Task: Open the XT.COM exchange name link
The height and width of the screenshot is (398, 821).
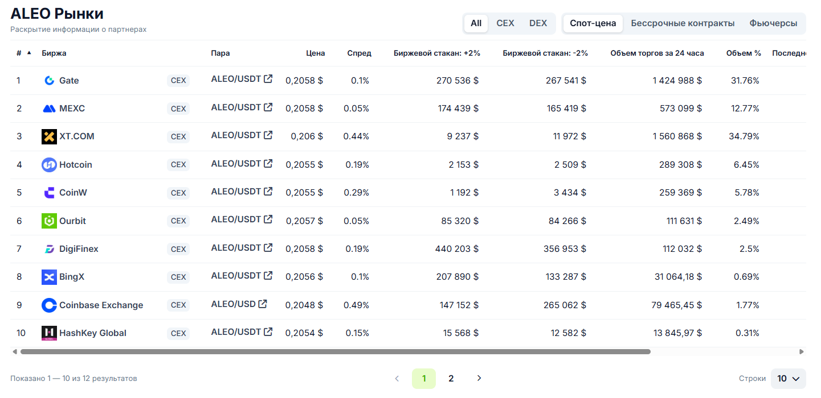Action: [x=77, y=136]
